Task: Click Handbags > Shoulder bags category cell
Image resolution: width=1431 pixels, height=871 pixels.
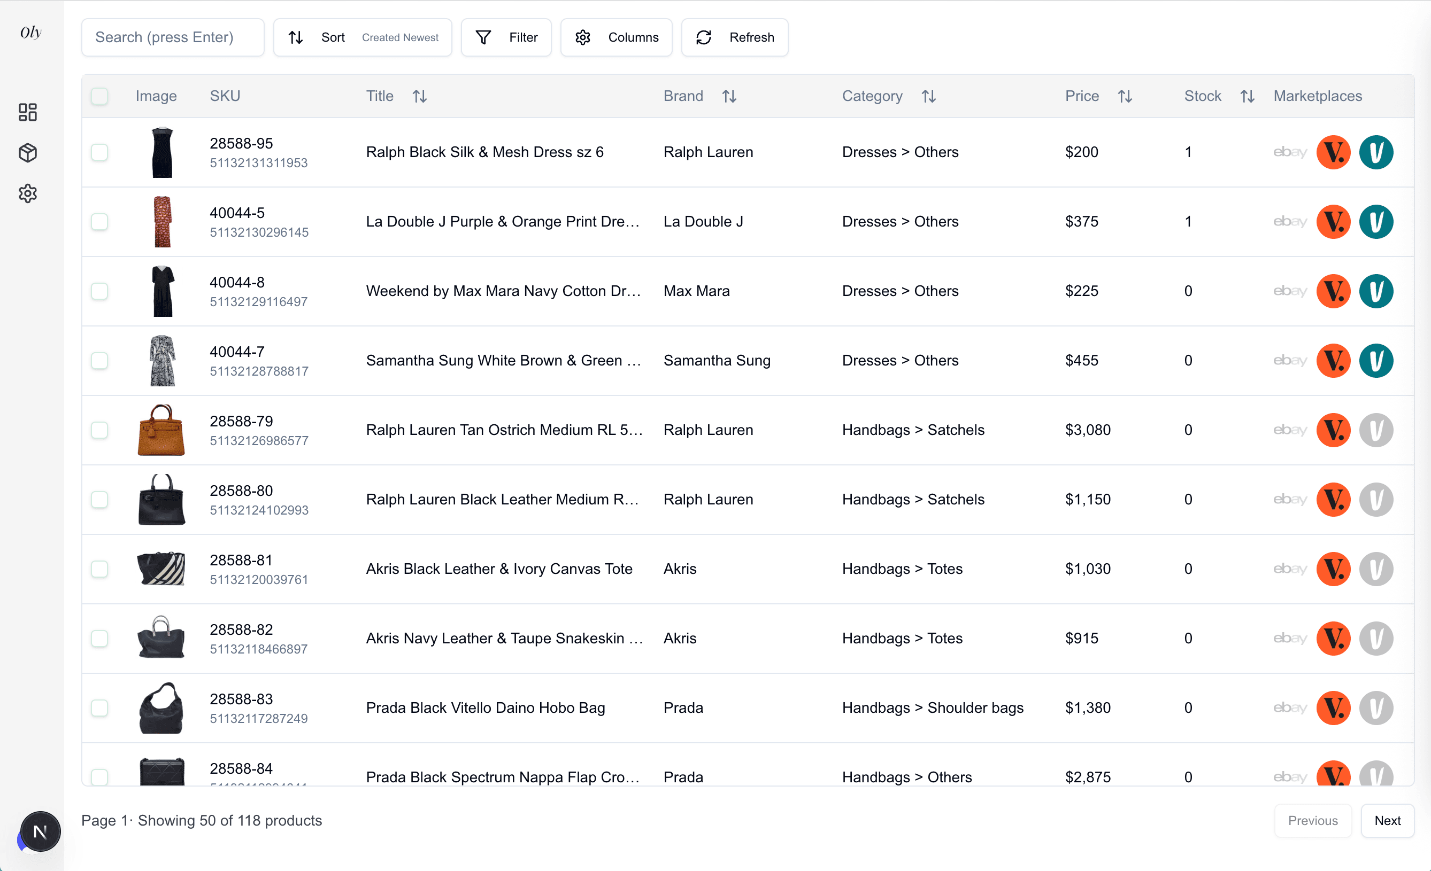Action: tap(933, 707)
